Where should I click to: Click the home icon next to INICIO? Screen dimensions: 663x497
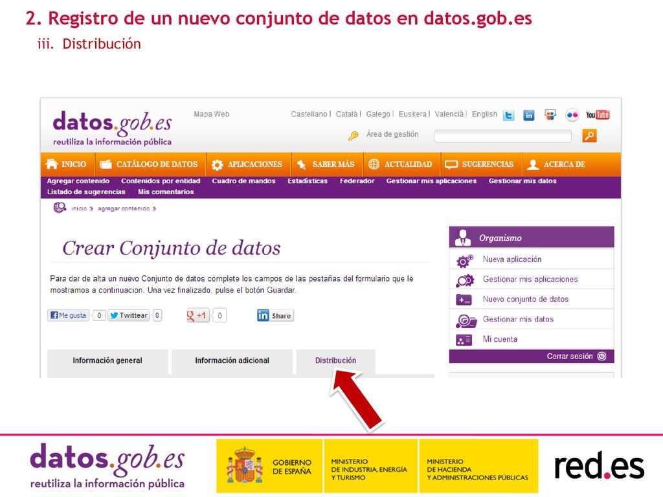tap(52, 164)
